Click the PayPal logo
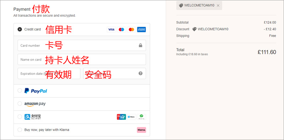This screenshot has height=140, width=284. (36, 91)
